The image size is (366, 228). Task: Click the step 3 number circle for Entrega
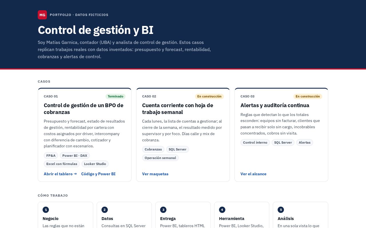(163, 210)
